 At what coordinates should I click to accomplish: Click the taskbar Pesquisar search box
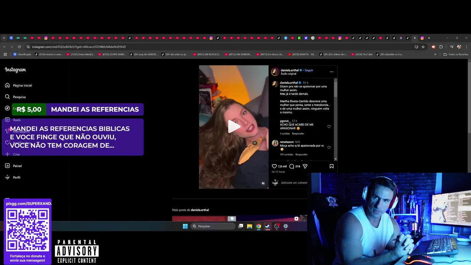213,226
